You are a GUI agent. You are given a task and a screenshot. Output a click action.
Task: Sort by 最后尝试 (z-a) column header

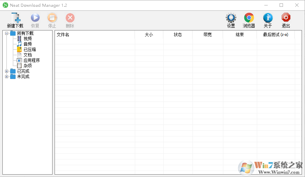pos(276,35)
